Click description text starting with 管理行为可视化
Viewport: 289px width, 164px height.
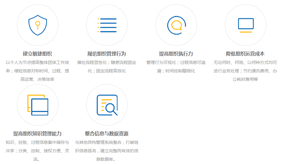click(x=176, y=67)
